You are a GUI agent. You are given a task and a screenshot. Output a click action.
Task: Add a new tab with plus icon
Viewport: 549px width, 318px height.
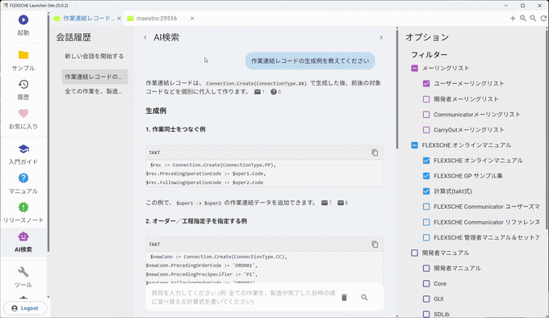click(x=513, y=19)
